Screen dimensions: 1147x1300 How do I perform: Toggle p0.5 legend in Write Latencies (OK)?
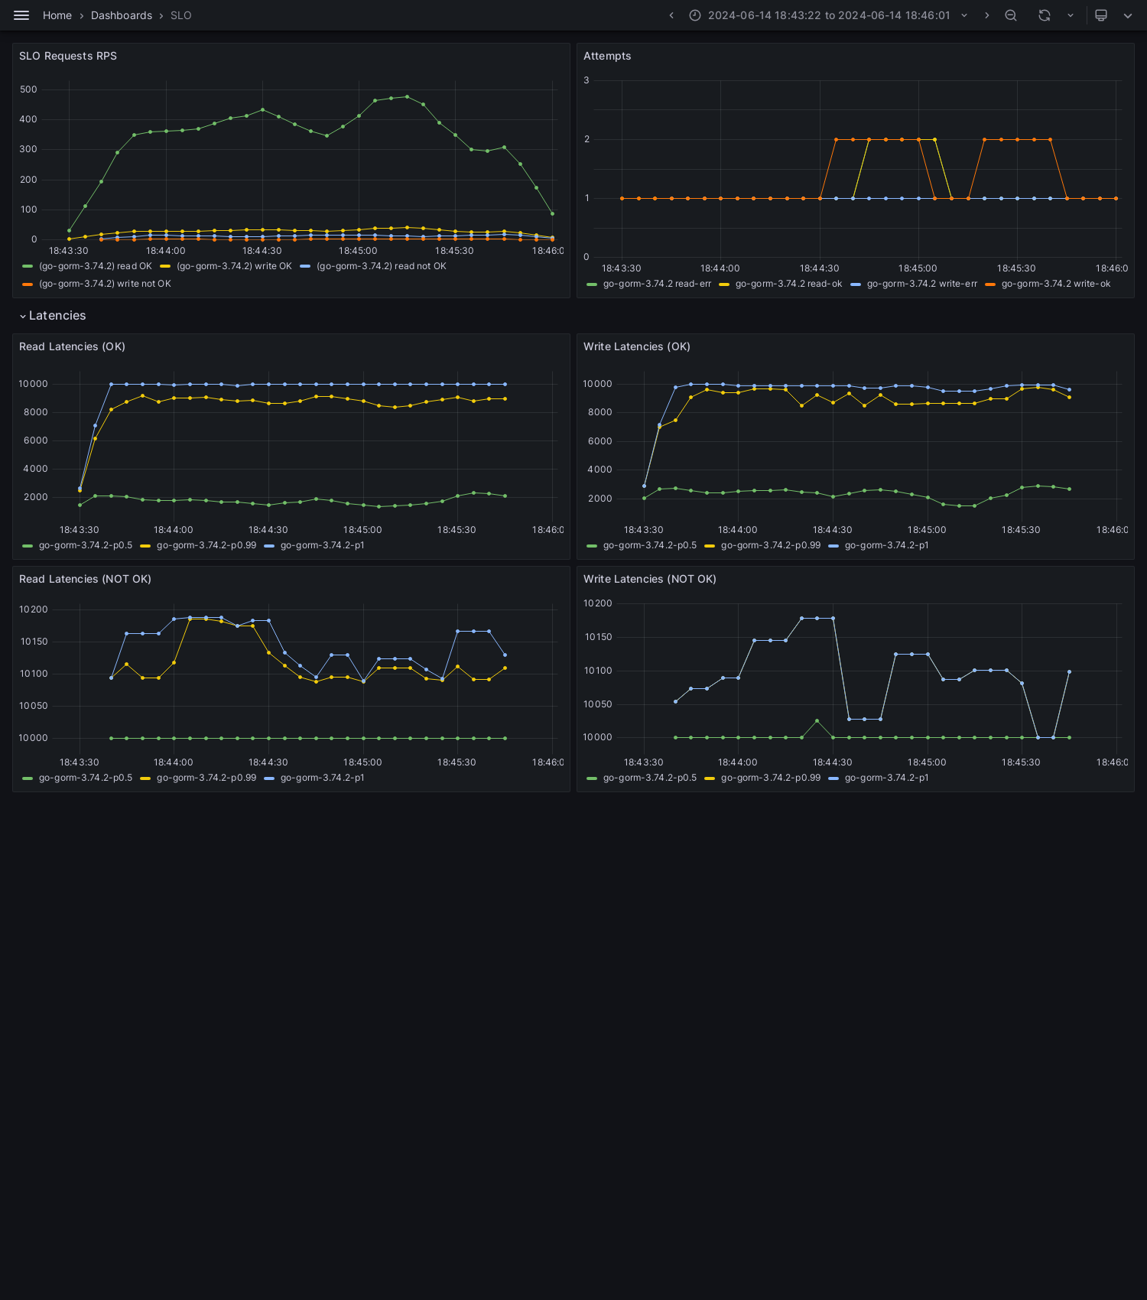pyautogui.click(x=650, y=545)
